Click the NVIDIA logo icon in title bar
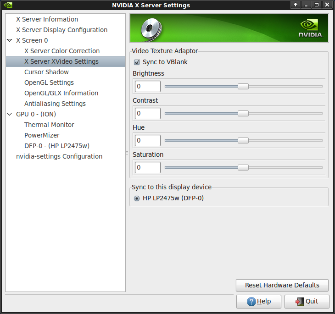 8,5
